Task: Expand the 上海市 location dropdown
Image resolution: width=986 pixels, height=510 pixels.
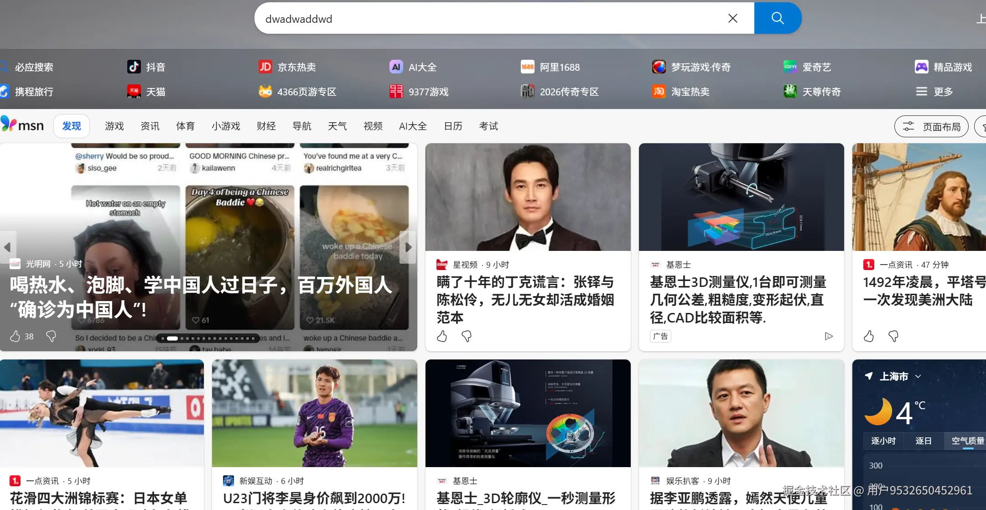Action: (x=918, y=376)
